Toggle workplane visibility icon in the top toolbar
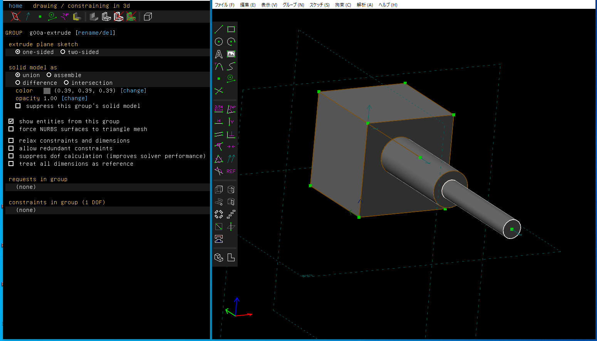Image resolution: width=597 pixels, height=341 pixels. coord(15,17)
